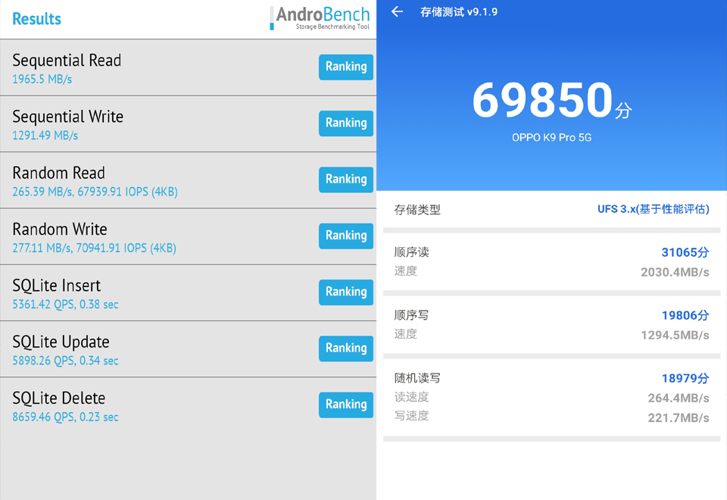This screenshot has width=727, height=500.
Task: Open the Ranking for Random Read results
Action: pyautogui.click(x=345, y=180)
